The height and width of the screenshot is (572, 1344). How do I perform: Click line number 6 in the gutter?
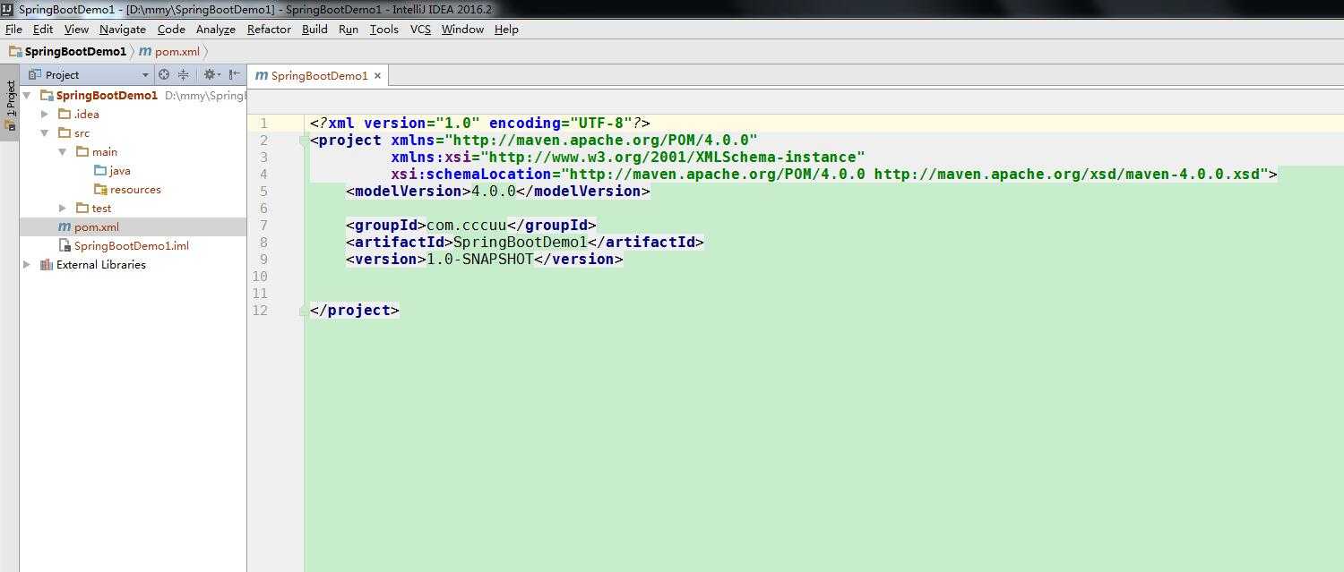[263, 208]
